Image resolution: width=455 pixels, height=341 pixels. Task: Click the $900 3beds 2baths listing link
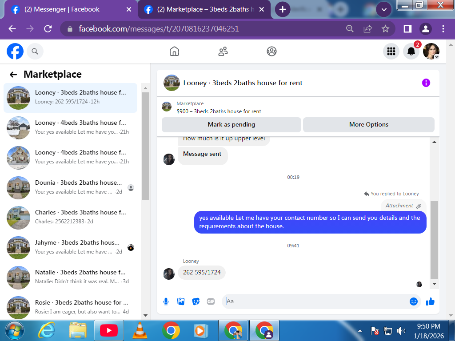point(219,111)
